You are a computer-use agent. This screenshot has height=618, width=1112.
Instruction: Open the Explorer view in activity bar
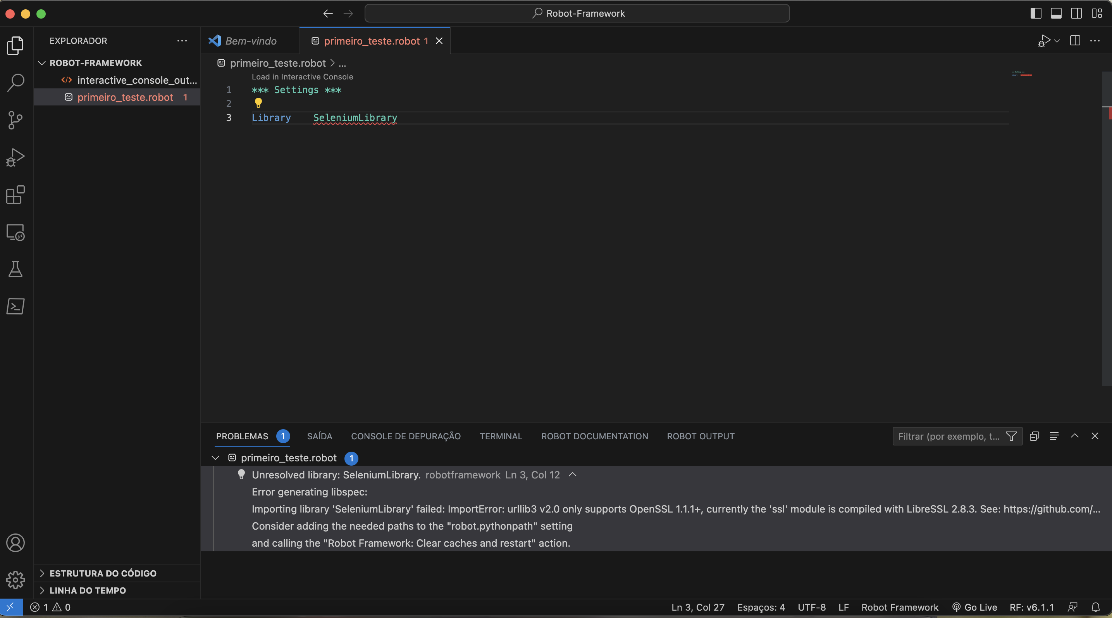point(15,45)
